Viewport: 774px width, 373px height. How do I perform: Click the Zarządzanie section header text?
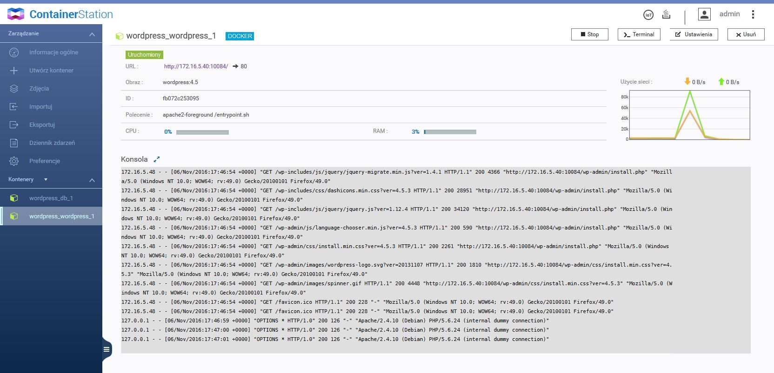(24, 33)
